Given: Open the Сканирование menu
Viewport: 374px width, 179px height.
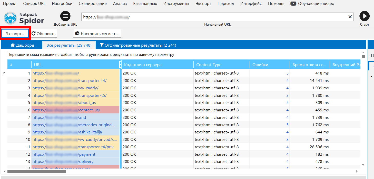Looking at the screenshot, I should 93,4.
